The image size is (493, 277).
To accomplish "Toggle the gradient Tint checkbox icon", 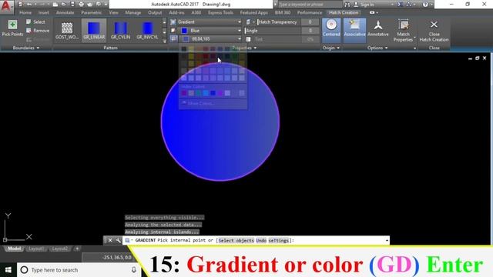I will [248, 39].
